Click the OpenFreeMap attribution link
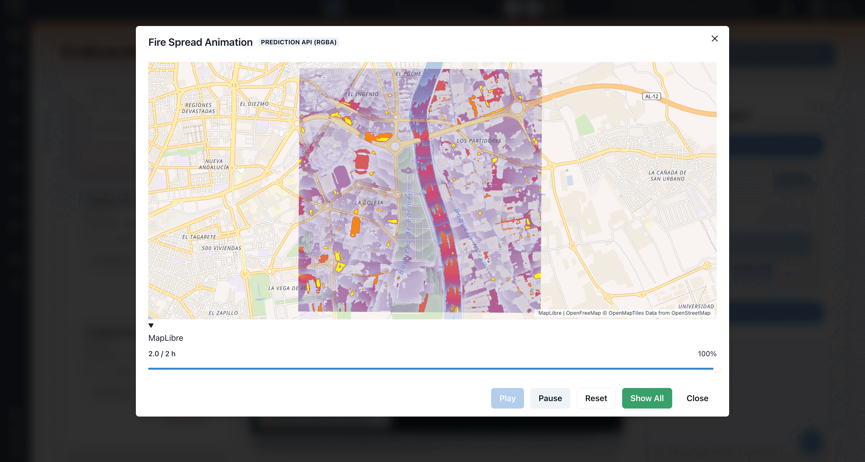This screenshot has height=462, width=865. pyautogui.click(x=583, y=313)
